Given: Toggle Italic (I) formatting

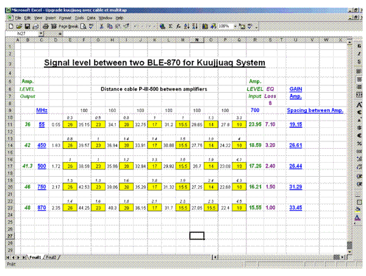Looking at the screenshot, I should point(359,54).
